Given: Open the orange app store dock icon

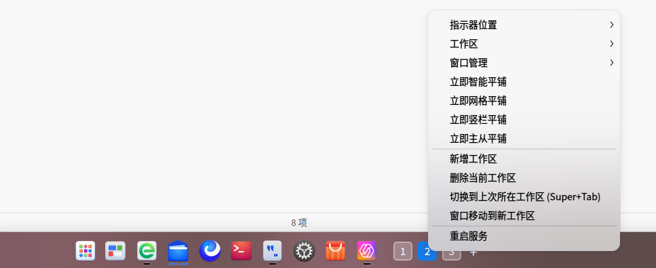Looking at the screenshot, I should pyautogui.click(x=336, y=251).
